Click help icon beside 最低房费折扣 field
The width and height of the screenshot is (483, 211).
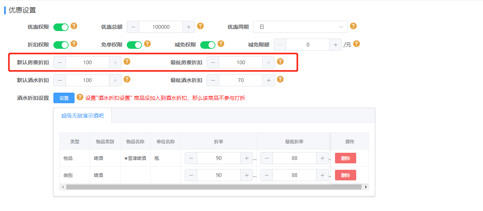click(x=280, y=62)
